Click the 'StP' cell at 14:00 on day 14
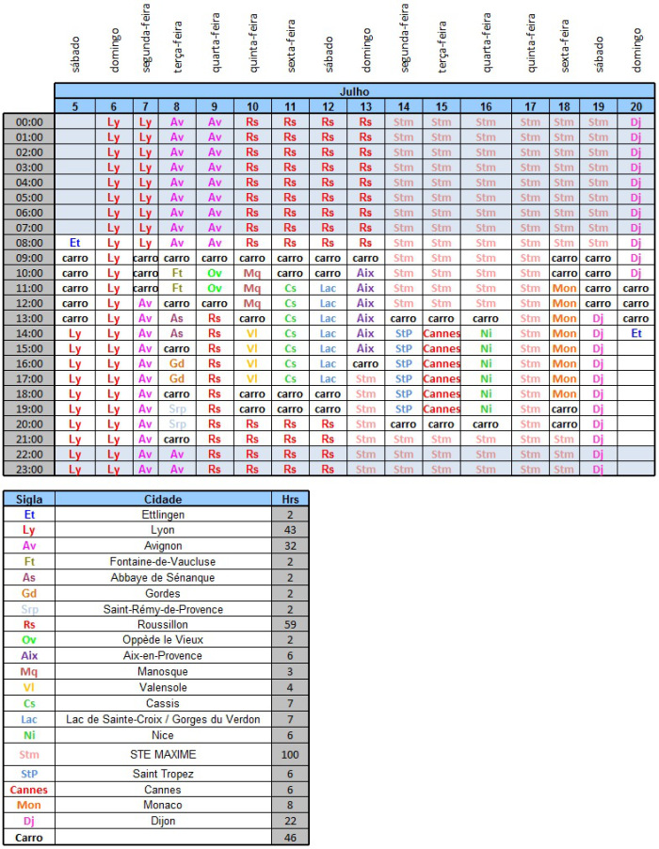 pos(404,333)
